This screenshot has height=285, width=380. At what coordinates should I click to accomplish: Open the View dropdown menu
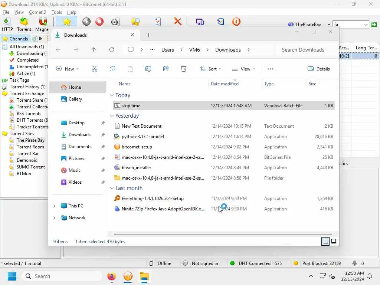click(243, 69)
